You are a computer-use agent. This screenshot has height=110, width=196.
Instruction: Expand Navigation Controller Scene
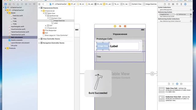[x=39, y=43]
